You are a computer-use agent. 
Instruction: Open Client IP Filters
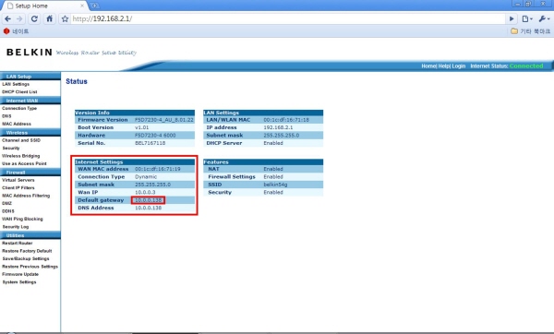pos(18,188)
